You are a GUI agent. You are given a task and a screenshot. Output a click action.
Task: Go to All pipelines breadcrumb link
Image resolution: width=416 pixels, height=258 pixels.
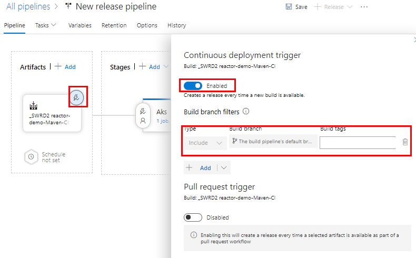pos(28,7)
